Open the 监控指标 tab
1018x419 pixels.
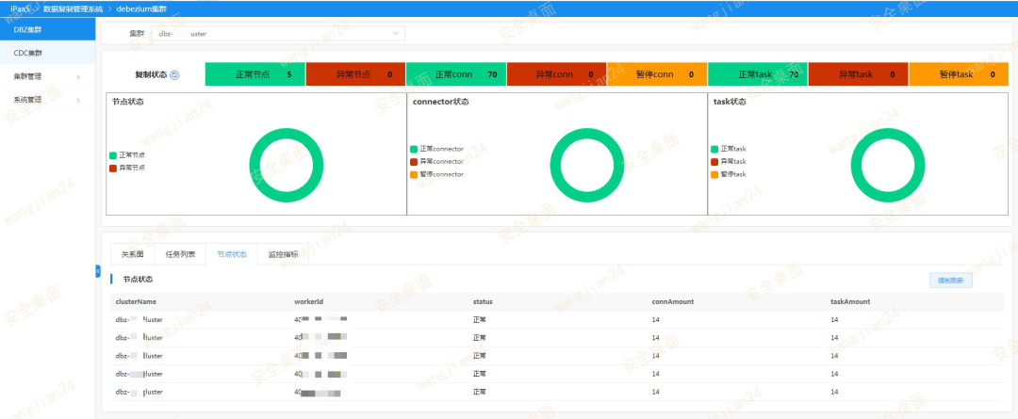(283, 254)
